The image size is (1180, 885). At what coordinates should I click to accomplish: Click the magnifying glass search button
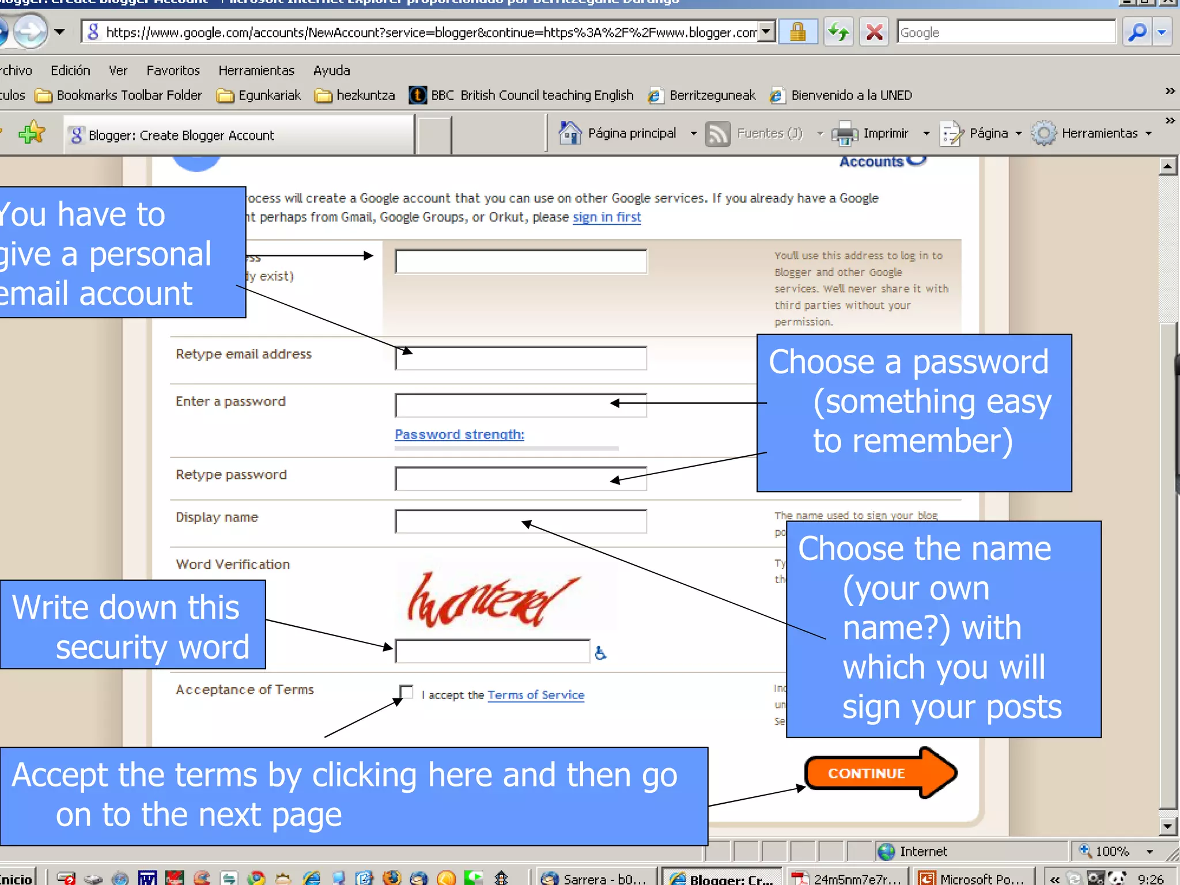[1137, 32]
